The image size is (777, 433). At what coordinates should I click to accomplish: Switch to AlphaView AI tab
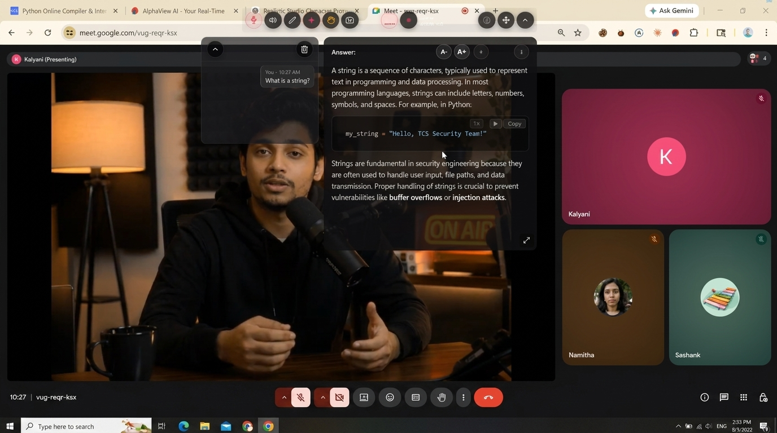[x=184, y=11]
